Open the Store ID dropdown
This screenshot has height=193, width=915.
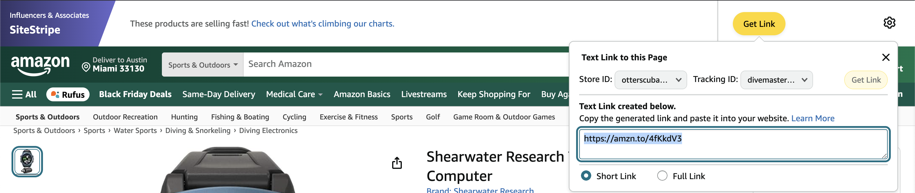point(650,80)
